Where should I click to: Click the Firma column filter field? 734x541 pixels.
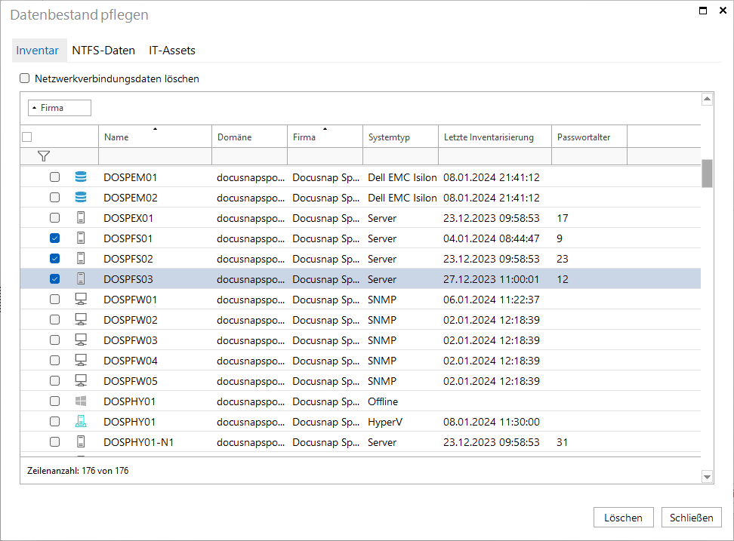pos(325,156)
